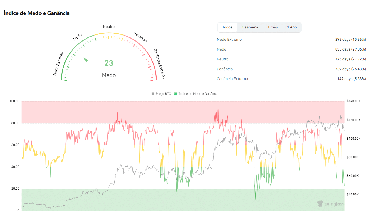Click the Ganância Extrema gauge label
The image size is (370, 211).
[x=160, y=64]
